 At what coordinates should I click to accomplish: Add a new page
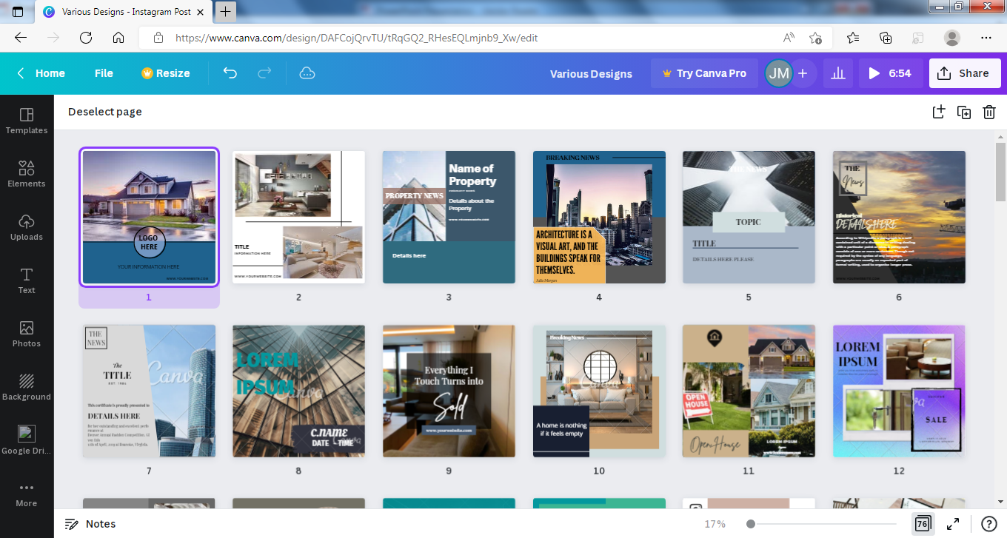pyautogui.click(x=938, y=112)
